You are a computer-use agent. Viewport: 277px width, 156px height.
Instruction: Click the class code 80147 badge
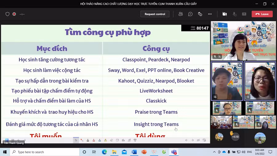tap(196, 28)
